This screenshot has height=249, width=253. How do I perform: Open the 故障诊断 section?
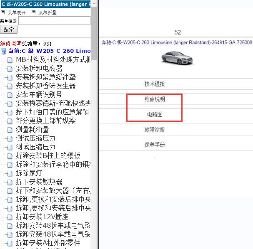coord(155,130)
